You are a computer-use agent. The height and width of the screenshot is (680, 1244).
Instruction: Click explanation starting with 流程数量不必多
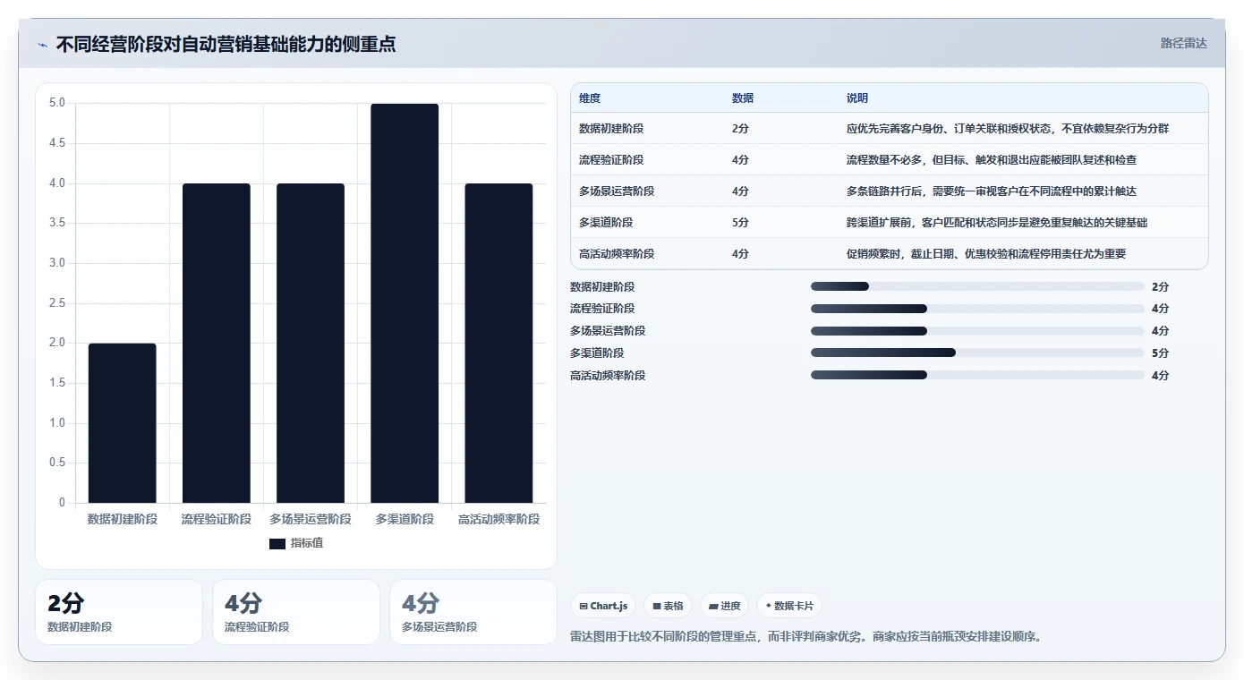992,160
